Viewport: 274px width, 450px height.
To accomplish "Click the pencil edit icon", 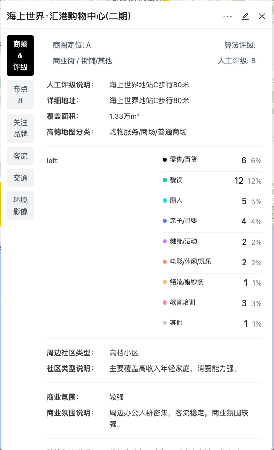I will (245, 16).
